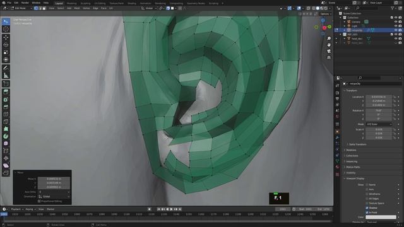Open the Vertex menu in viewport header
The image size is (404, 227).
tap(86, 8)
